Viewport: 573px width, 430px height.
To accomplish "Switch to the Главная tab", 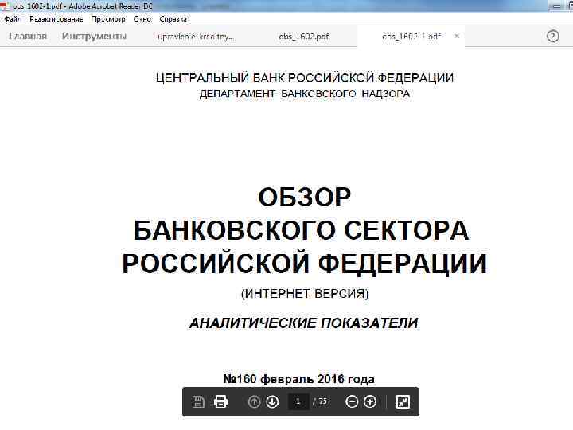I will click(28, 36).
